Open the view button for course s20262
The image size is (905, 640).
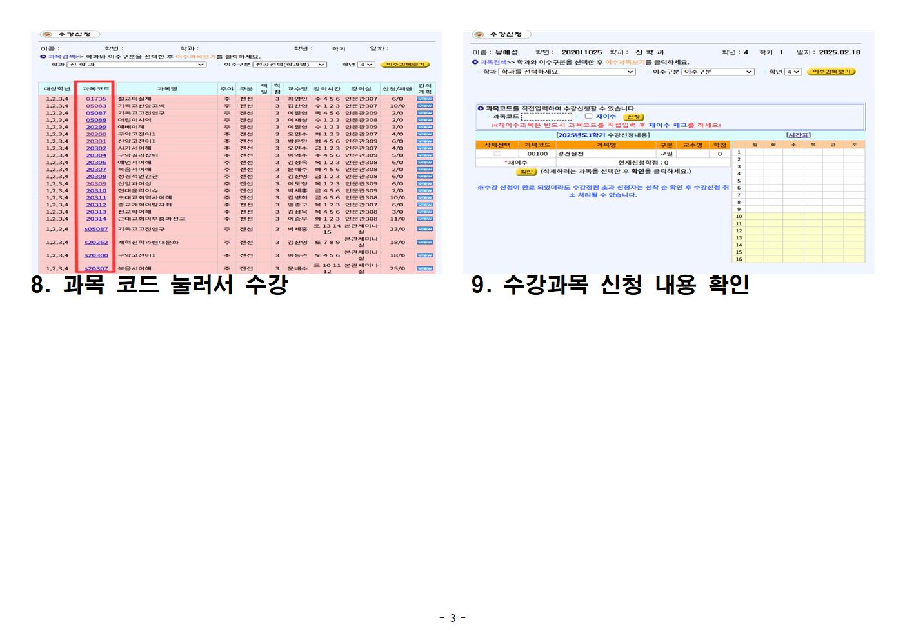[424, 243]
